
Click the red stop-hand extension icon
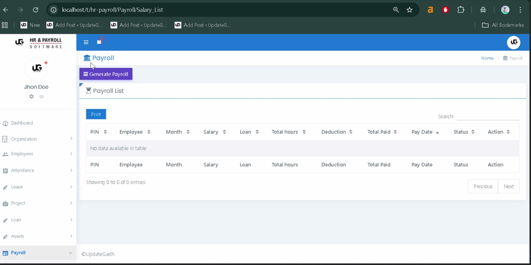click(x=445, y=10)
